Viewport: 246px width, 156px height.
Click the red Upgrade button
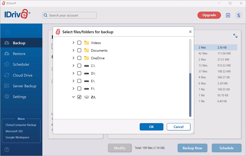(x=209, y=15)
